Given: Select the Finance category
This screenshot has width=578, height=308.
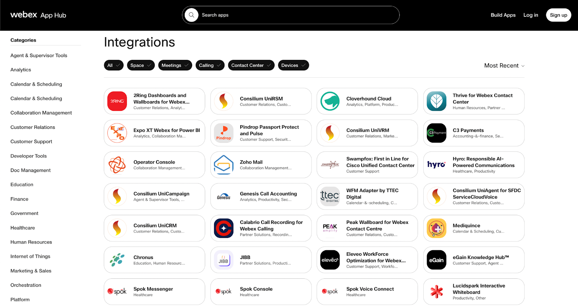Looking at the screenshot, I should (x=20, y=199).
